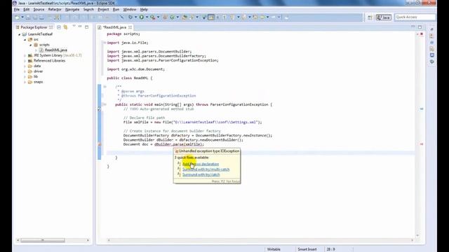Viewport: 449px width, 252px height.
Task: Open the External Tools dropdown arrow
Action: (x=158, y=17)
